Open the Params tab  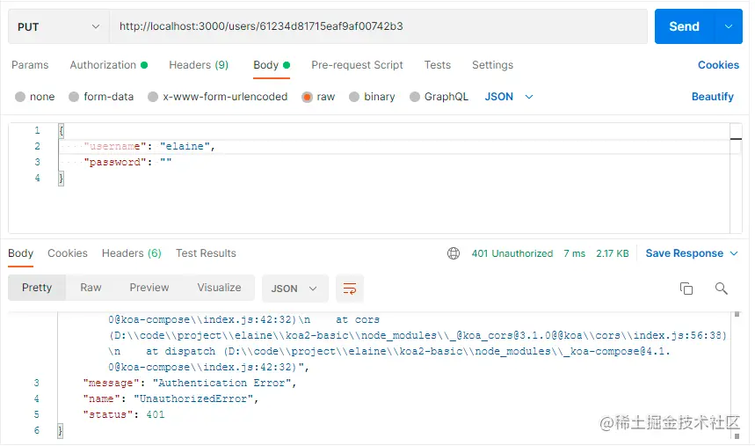pyautogui.click(x=30, y=65)
